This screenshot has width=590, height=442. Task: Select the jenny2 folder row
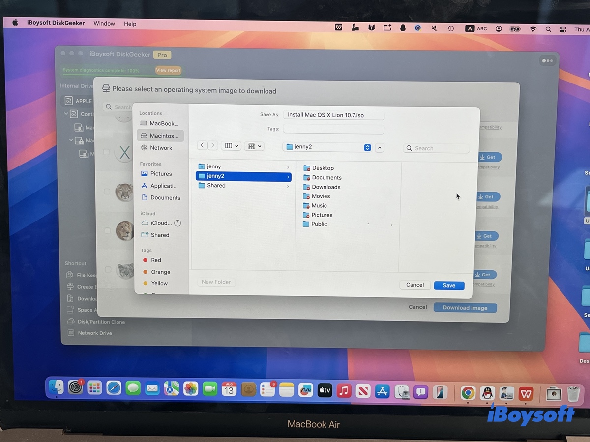coord(243,176)
